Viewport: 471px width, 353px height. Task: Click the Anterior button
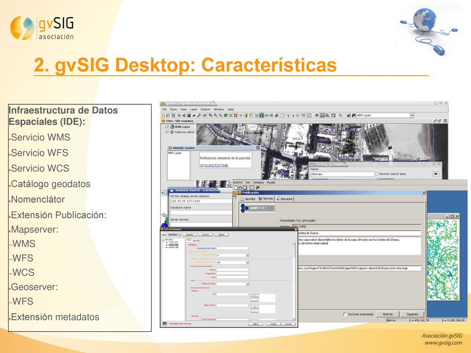click(388, 314)
